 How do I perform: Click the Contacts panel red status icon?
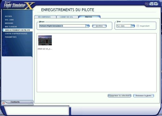(3, 103)
